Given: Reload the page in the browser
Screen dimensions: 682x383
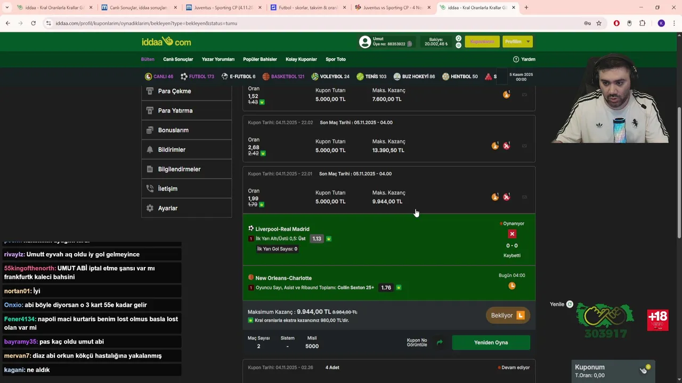Looking at the screenshot, I should click(x=33, y=23).
